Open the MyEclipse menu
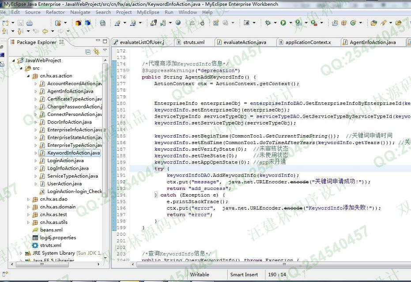The width and height of the screenshot is (411, 282). pos(148,12)
